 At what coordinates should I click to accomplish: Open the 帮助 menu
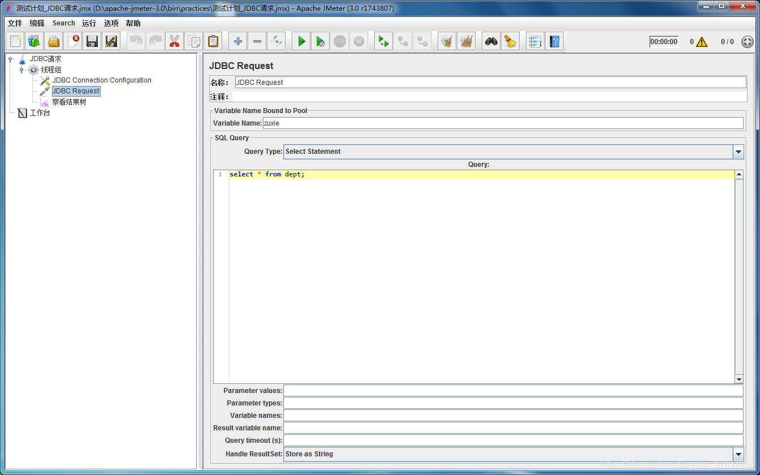click(x=133, y=23)
